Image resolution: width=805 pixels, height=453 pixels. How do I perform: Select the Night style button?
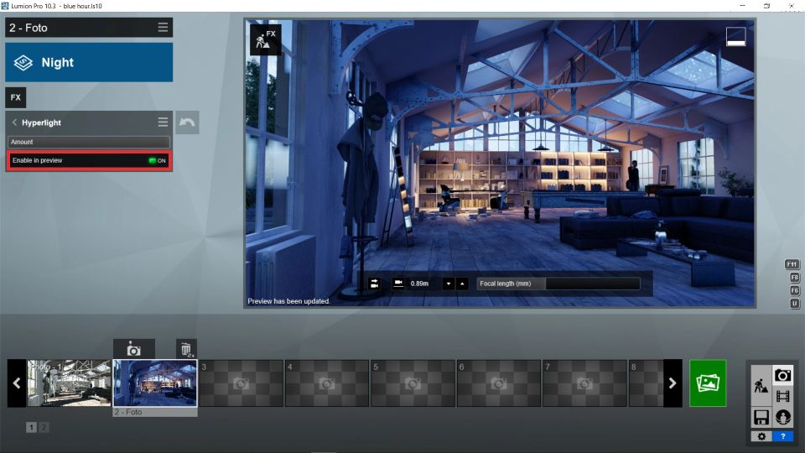[89, 62]
